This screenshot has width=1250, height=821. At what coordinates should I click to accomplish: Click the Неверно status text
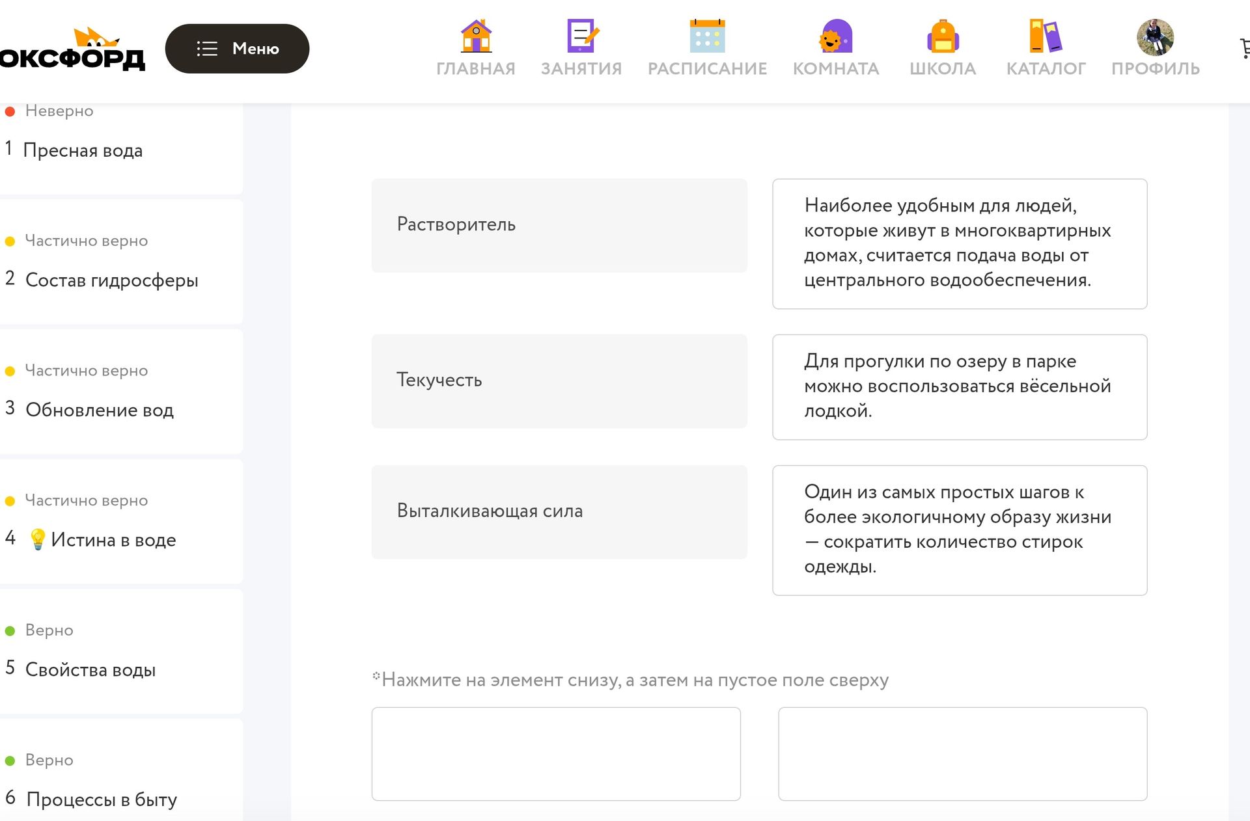coord(59,111)
